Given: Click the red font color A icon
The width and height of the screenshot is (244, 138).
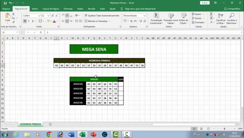Looking at the screenshot, I should (54, 21).
